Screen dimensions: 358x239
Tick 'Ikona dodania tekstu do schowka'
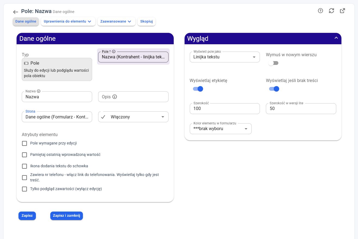pos(24,166)
